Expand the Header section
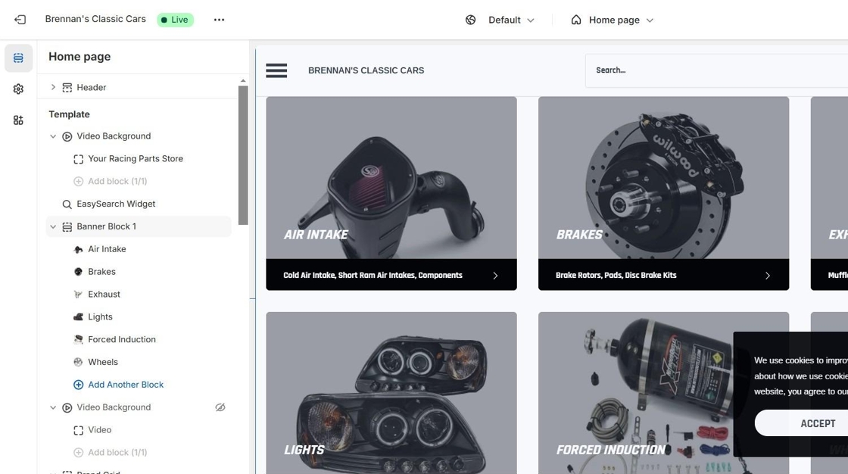848x474 pixels. pyautogui.click(x=53, y=87)
